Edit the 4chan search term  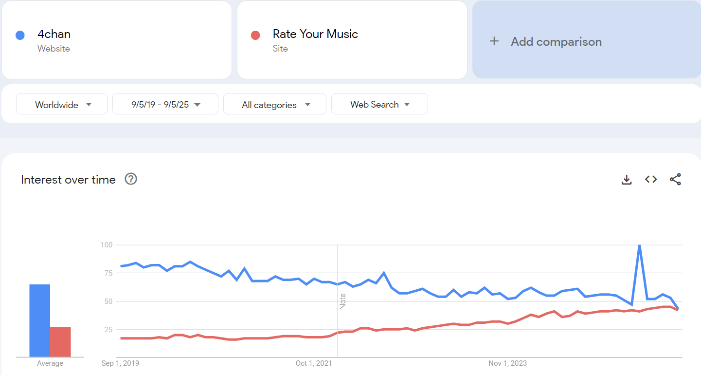(54, 34)
